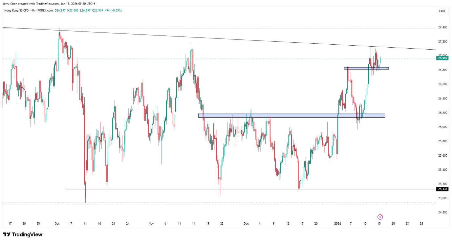Click the 27,400 price scale label
Image resolution: width=452 pixels, height=242 pixels.
pos(442,27)
